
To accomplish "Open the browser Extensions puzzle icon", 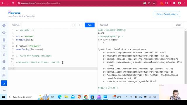I will coord(167,3).
